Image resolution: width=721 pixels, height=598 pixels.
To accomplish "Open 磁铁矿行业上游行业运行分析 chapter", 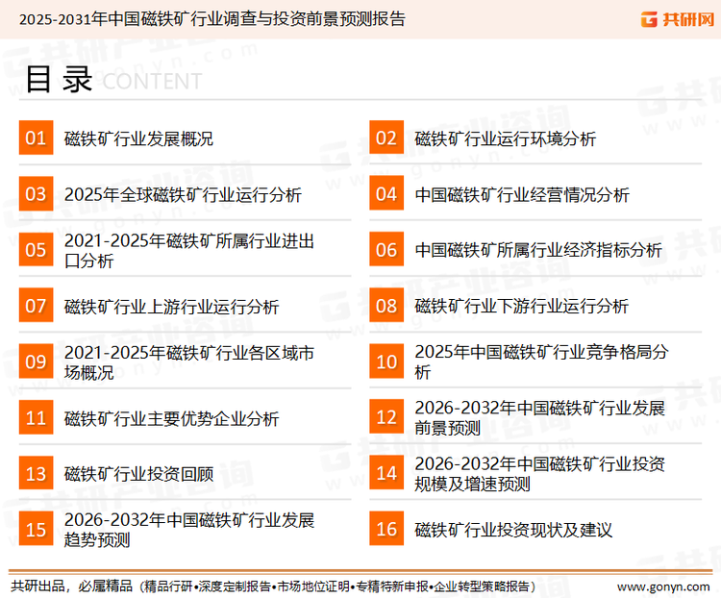I will click(171, 307).
